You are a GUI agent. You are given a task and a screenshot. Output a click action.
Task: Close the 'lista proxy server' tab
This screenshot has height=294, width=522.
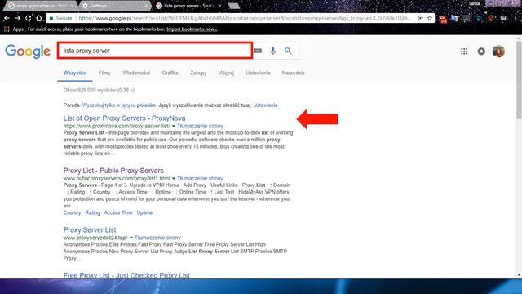[x=220, y=6]
